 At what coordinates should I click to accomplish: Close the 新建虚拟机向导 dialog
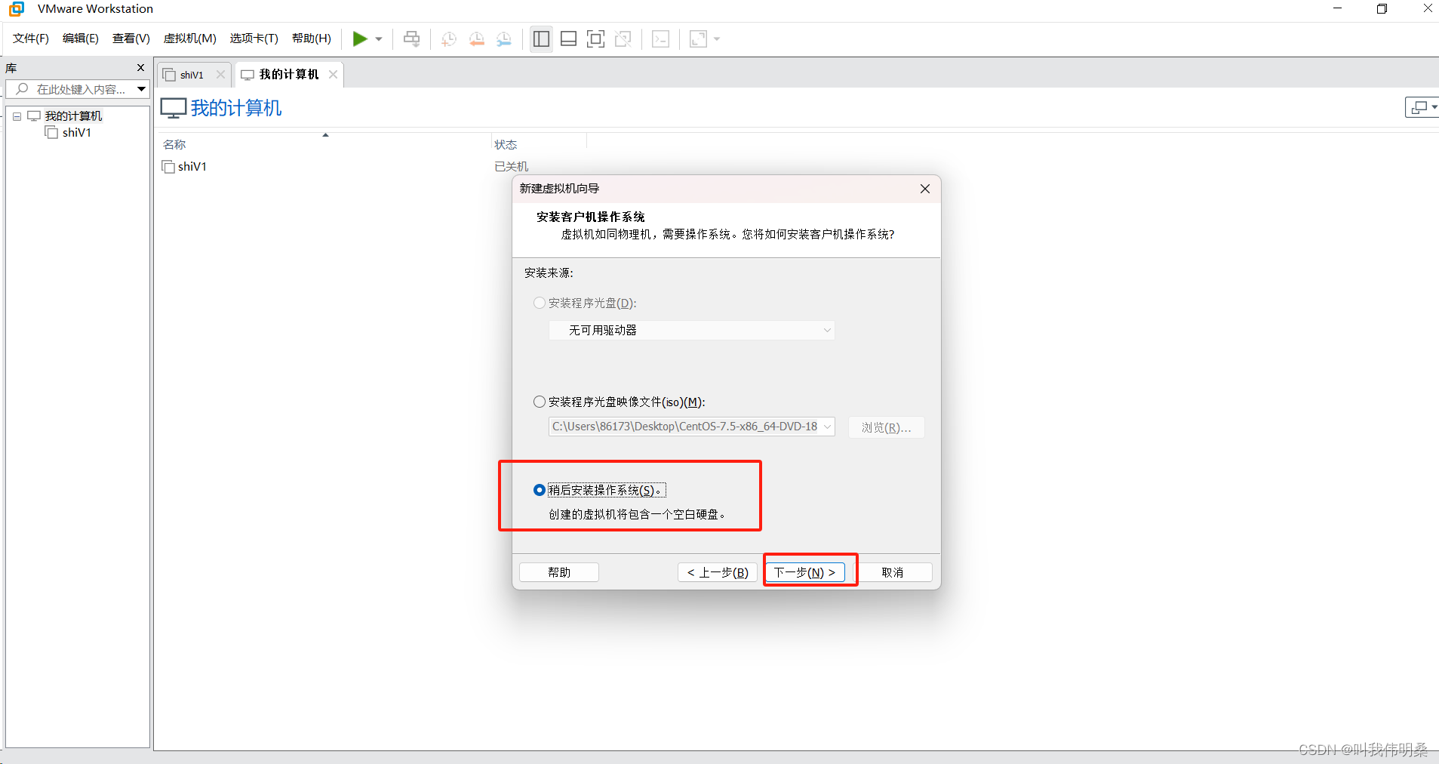point(925,189)
